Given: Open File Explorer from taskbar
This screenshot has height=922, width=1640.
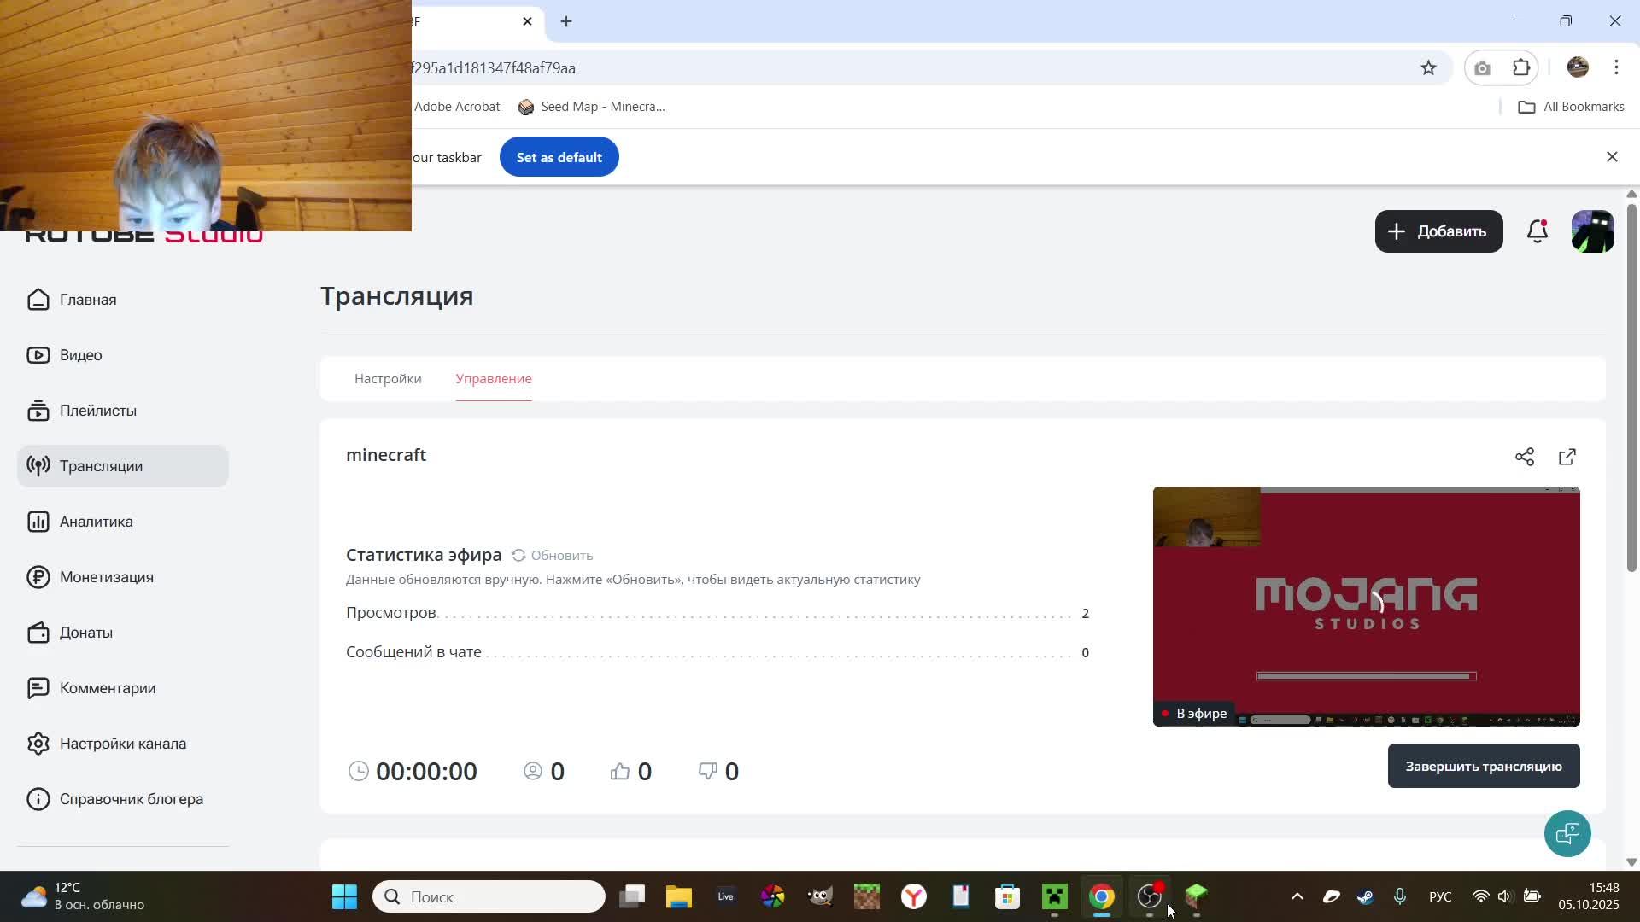Looking at the screenshot, I should (679, 896).
